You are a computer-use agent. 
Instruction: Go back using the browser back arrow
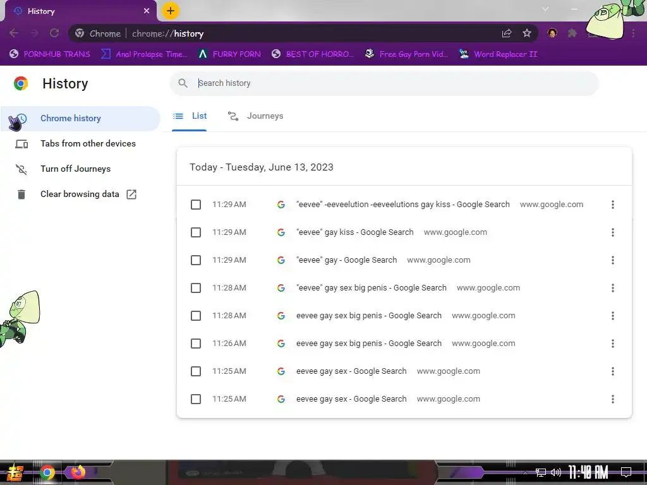[x=14, y=33]
